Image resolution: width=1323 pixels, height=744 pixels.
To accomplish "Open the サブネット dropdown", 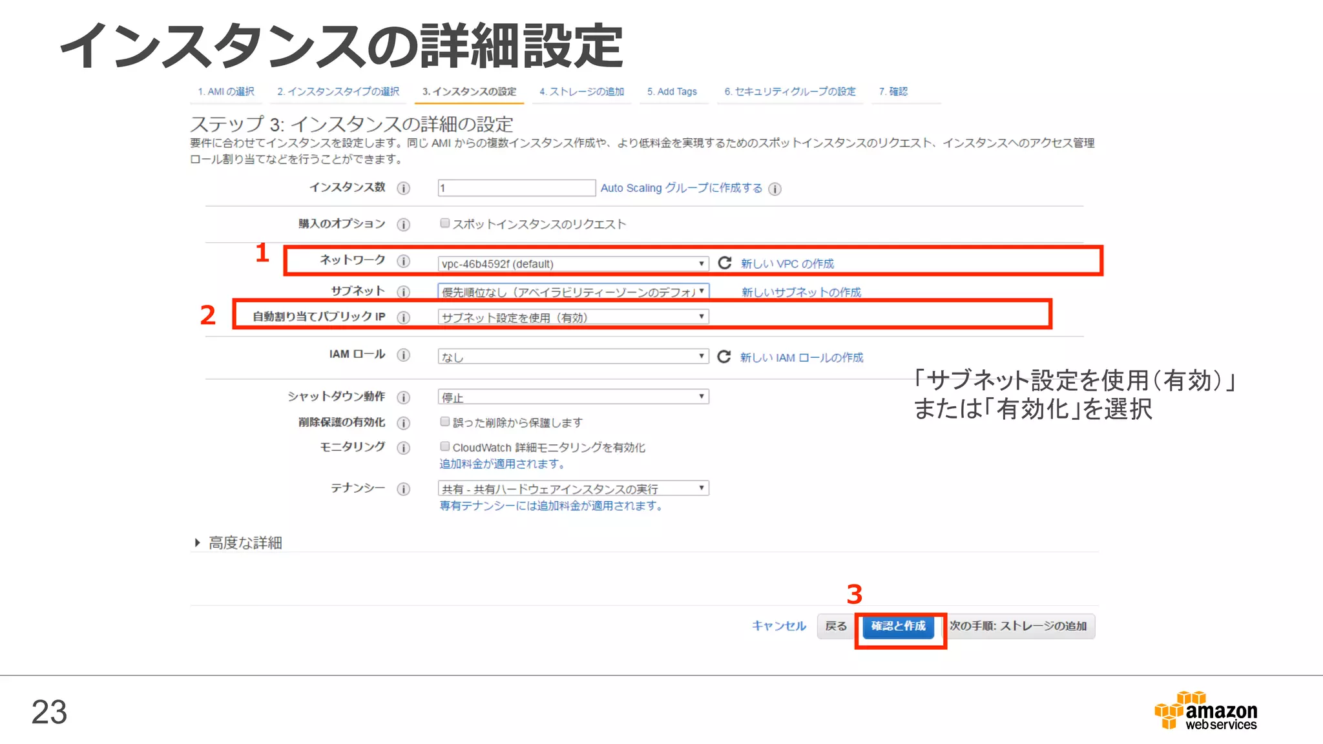I will (573, 291).
